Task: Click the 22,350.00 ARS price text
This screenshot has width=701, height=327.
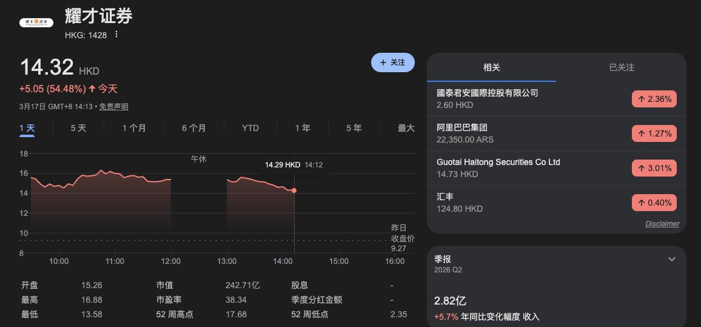Action: pos(465,140)
